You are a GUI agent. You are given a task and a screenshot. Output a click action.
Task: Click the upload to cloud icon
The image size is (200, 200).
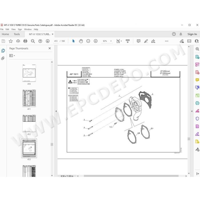18,41
